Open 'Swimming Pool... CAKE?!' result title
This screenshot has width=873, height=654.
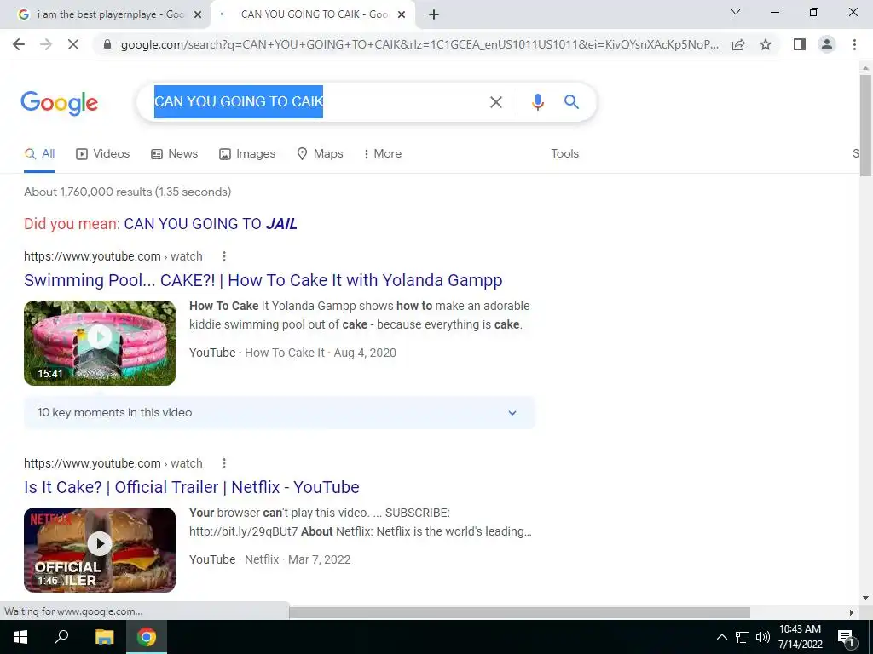click(x=263, y=280)
